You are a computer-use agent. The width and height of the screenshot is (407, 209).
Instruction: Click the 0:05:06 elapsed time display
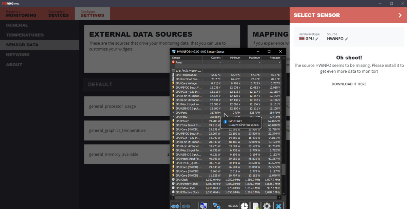coord(233,206)
